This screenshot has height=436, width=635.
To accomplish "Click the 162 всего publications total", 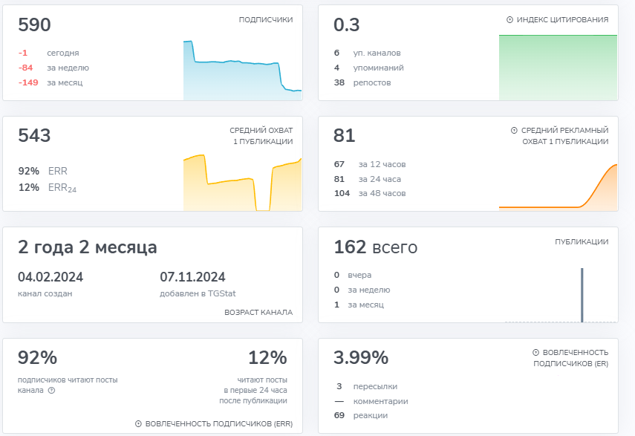I will 375,247.
